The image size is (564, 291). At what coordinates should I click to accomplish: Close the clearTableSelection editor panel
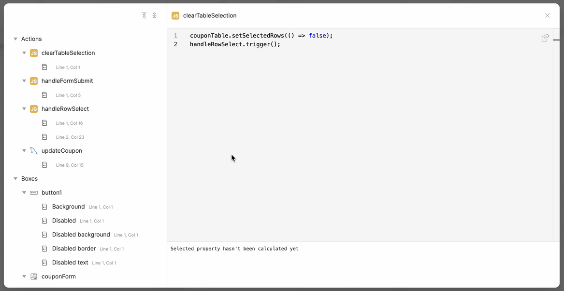click(x=548, y=15)
